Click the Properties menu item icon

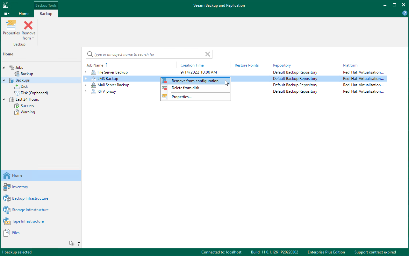click(x=164, y=97)
